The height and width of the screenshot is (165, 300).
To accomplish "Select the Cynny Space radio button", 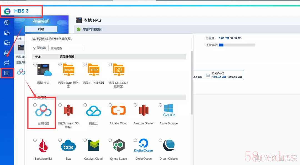I will point(110,140).
